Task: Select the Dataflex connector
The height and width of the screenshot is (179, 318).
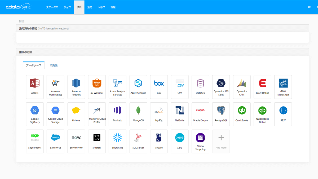Action: [200, 87]
